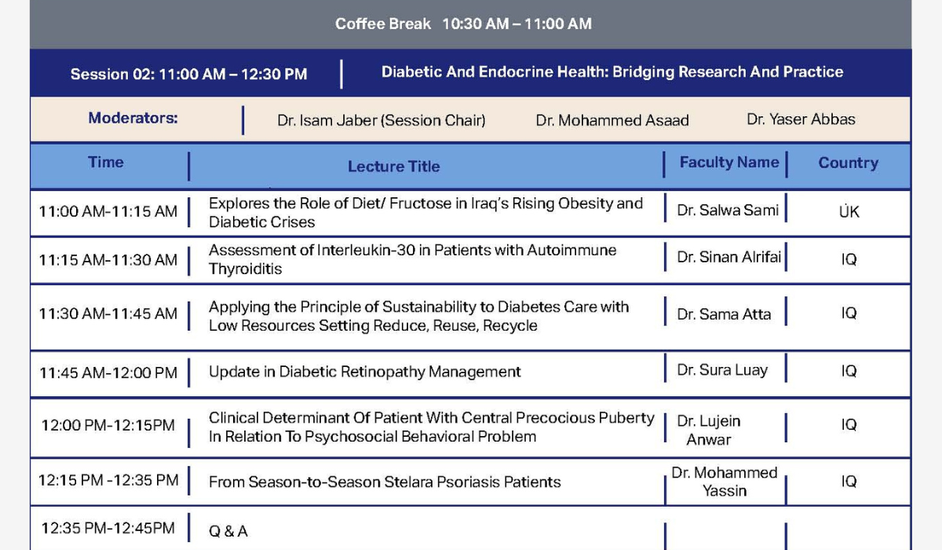The height and width of the screenshot is (550, 942).
Task: Click the Diabetic And Endocrine Health title
Action: click(x=612, y=72)
